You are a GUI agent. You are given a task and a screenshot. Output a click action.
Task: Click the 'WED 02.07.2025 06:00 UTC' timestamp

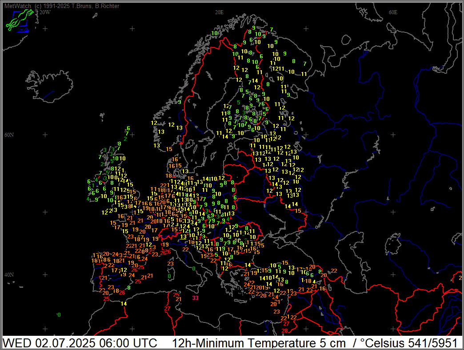[80, 343]
